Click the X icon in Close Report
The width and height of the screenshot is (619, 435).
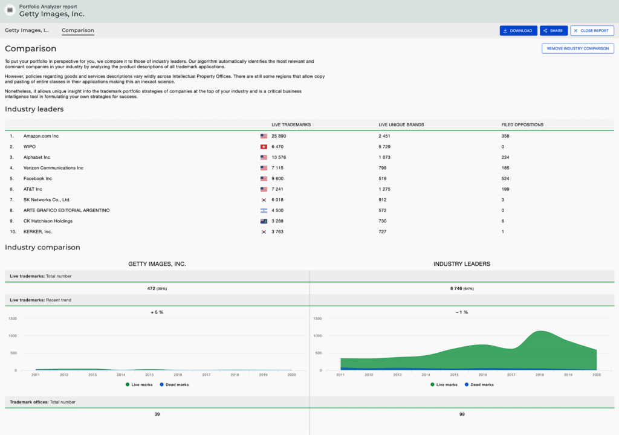pos(575,31)
